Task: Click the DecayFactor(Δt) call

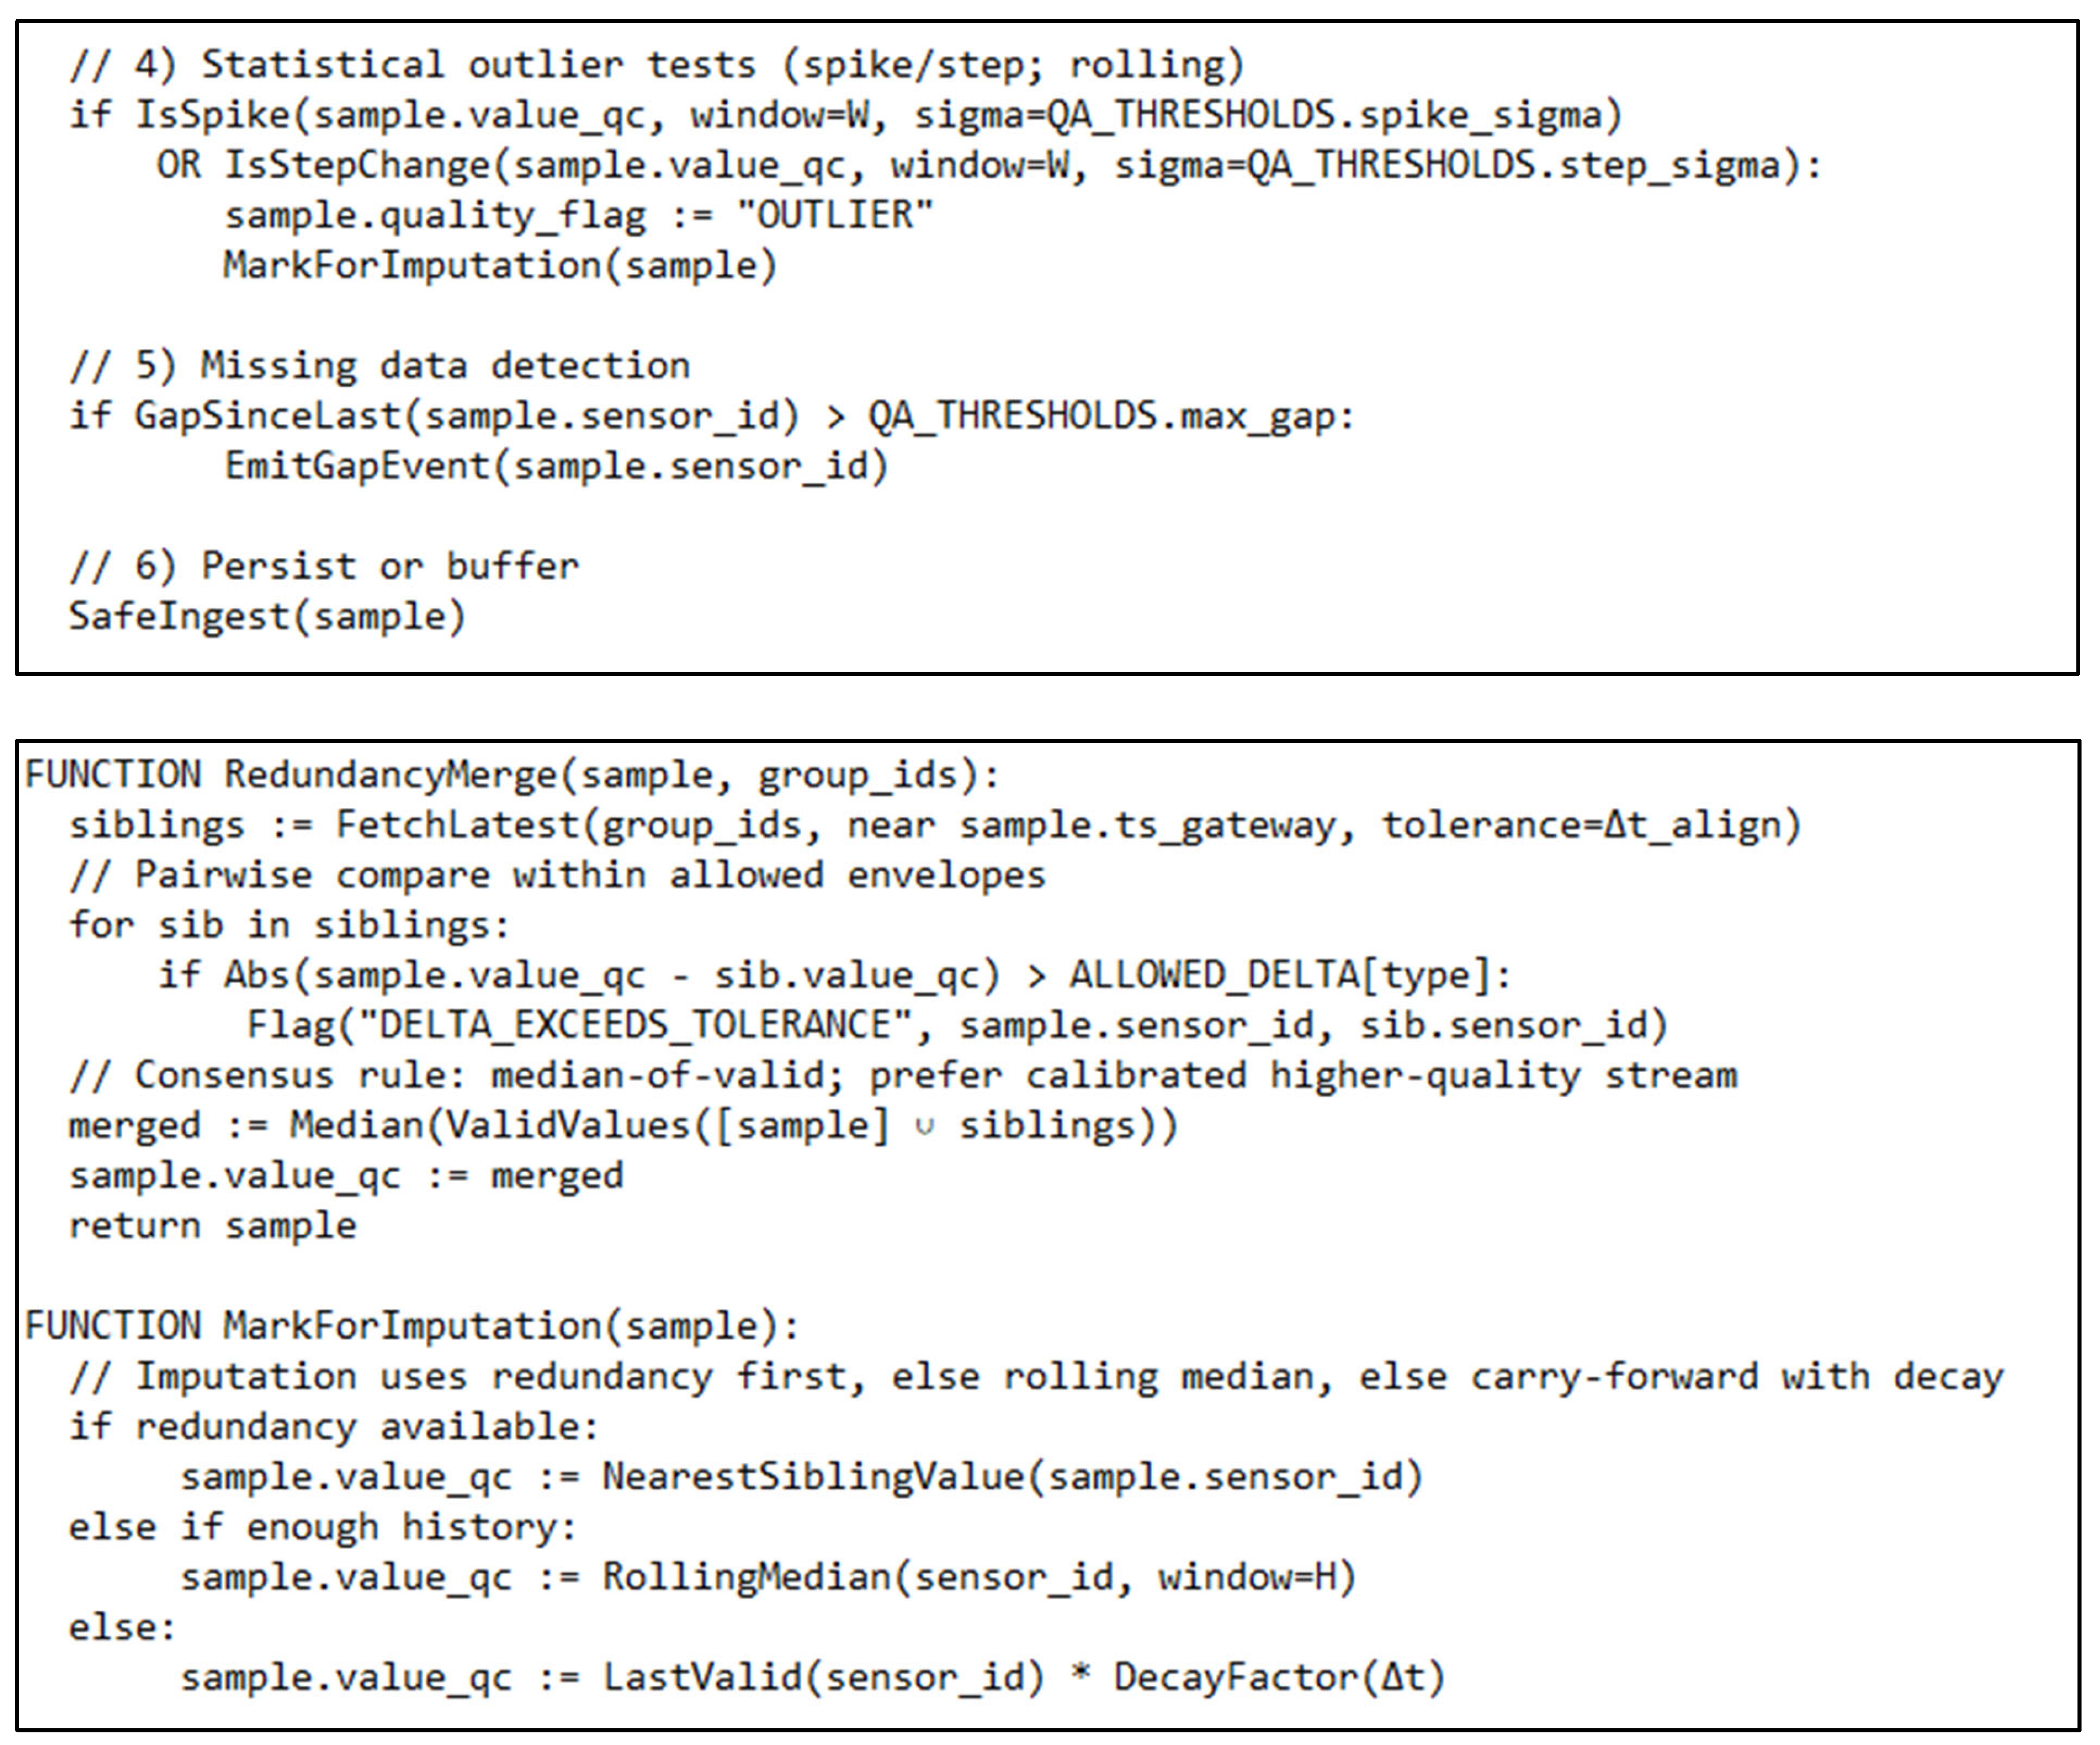Action: point(1279,1678)
